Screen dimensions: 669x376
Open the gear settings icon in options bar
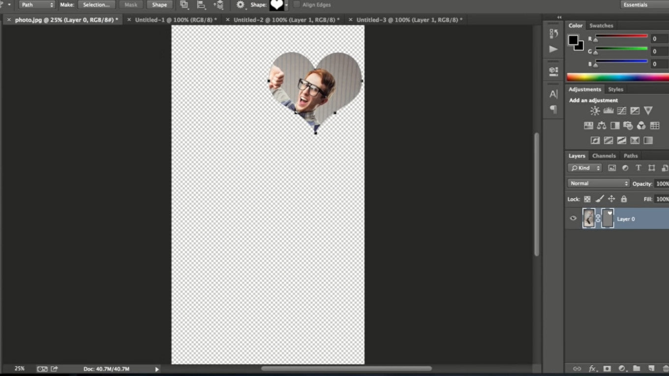[x=240, y=4]
